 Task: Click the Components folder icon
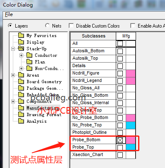click(x=21, y=101)
